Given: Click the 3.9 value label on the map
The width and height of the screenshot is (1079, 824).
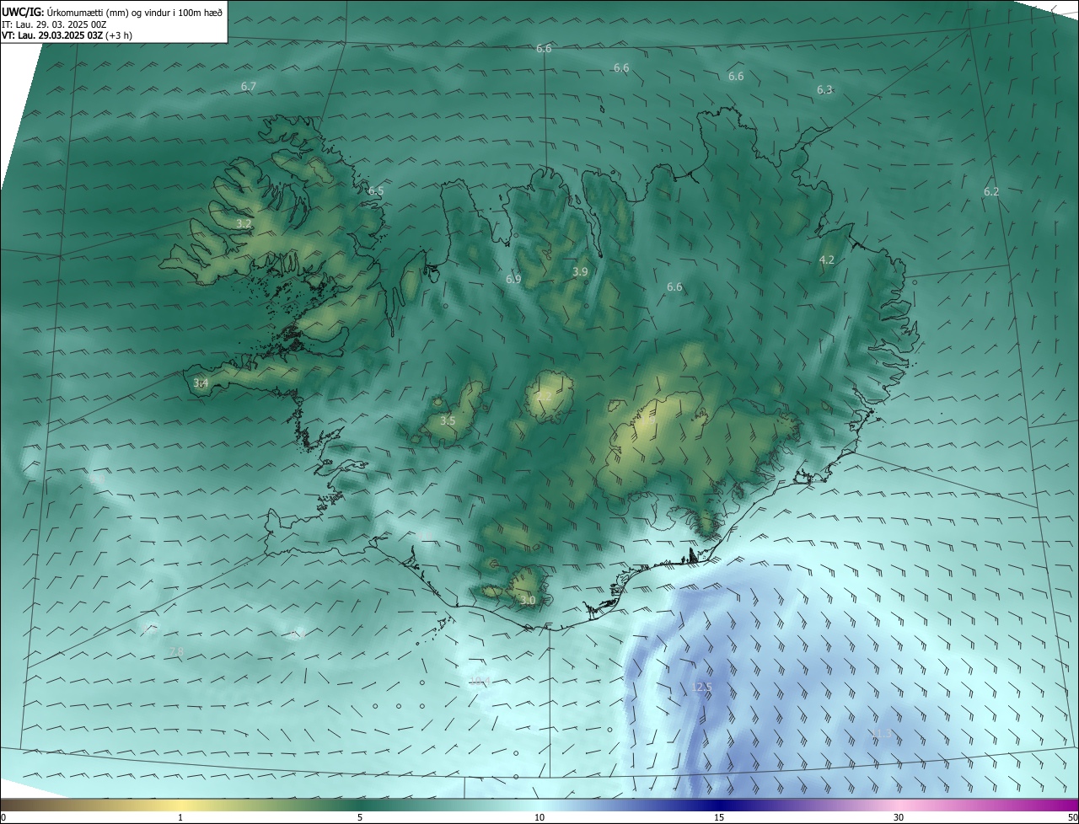Looking at the screenshot, I should [580, 271].
